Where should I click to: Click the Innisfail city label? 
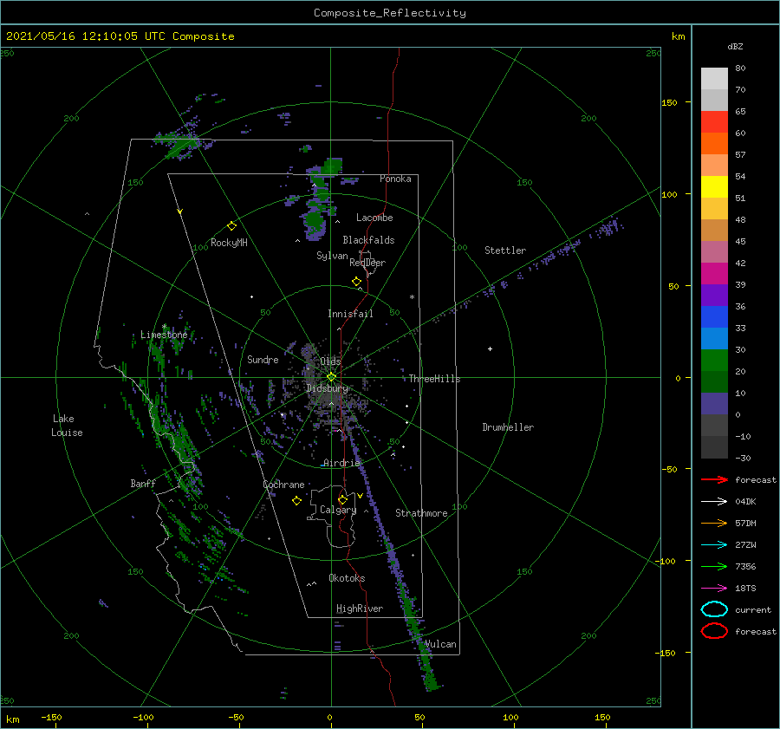click(350, 314)
